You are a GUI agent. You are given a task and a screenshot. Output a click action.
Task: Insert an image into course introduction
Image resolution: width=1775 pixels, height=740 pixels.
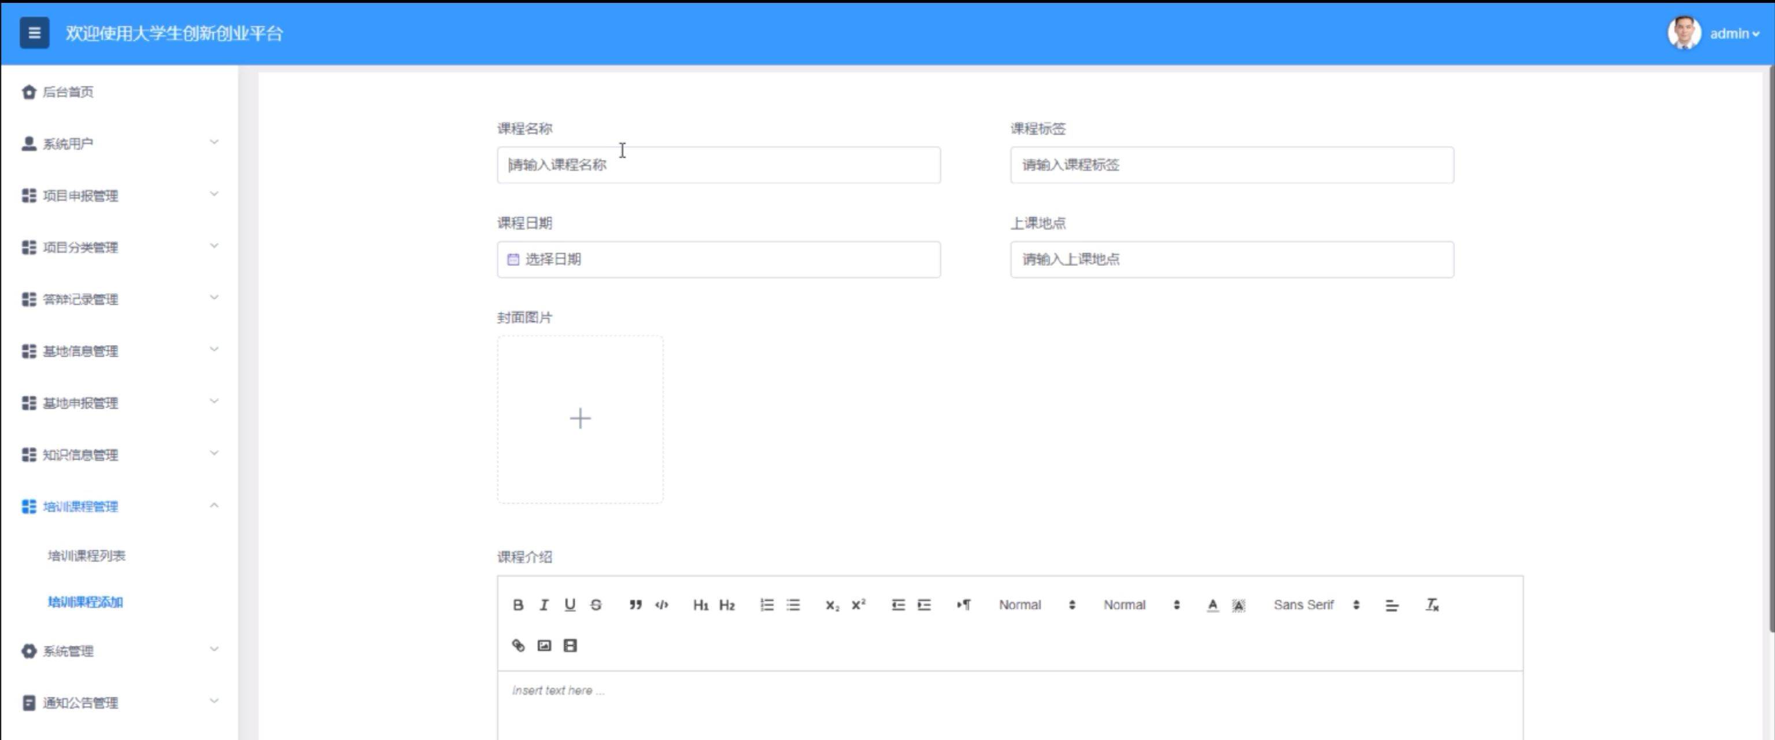coord(544,646)
